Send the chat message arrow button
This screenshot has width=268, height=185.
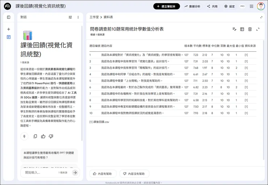pyautogui.click(x=75, y=173)
